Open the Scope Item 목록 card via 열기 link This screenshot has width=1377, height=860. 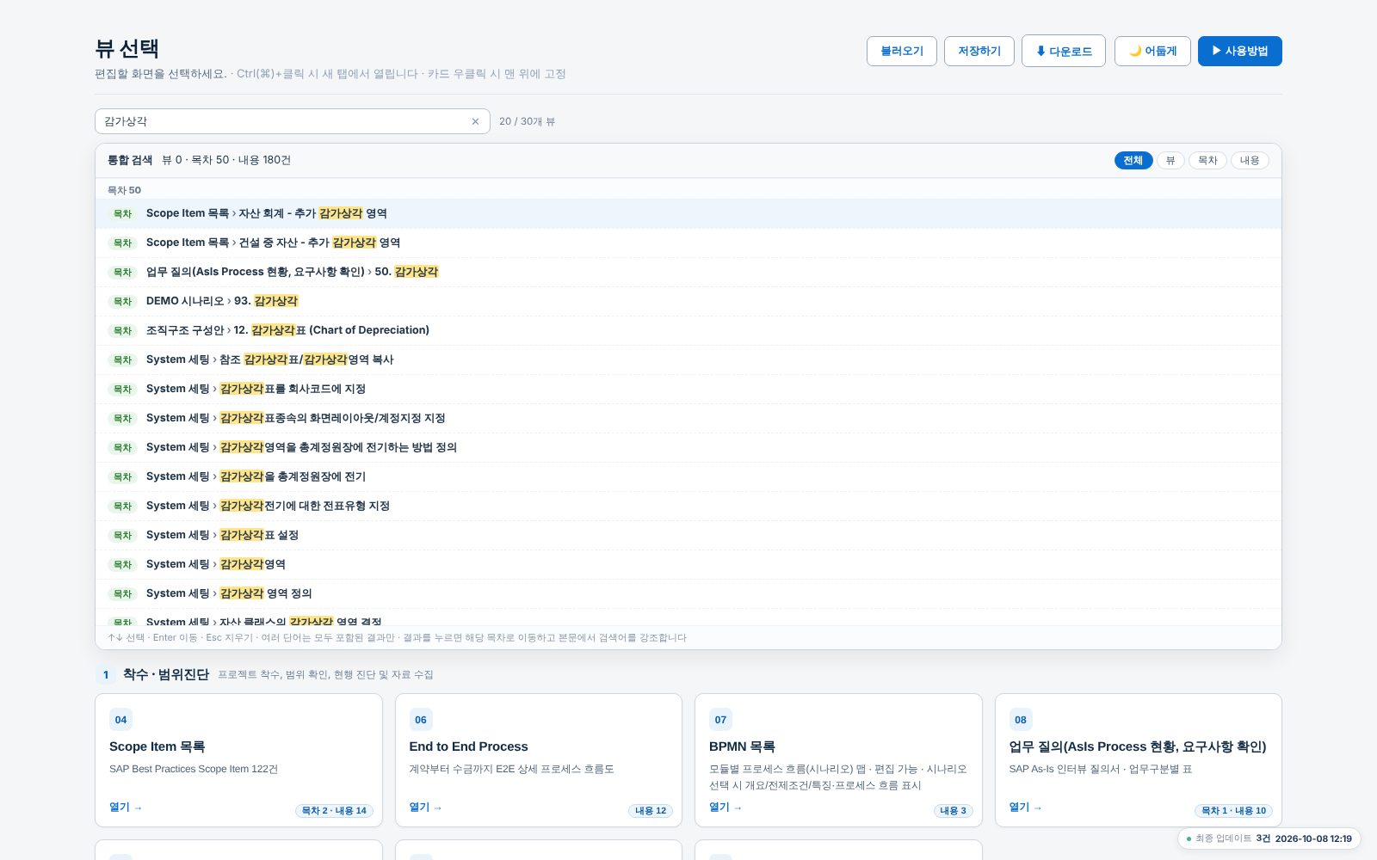(126, 807)
